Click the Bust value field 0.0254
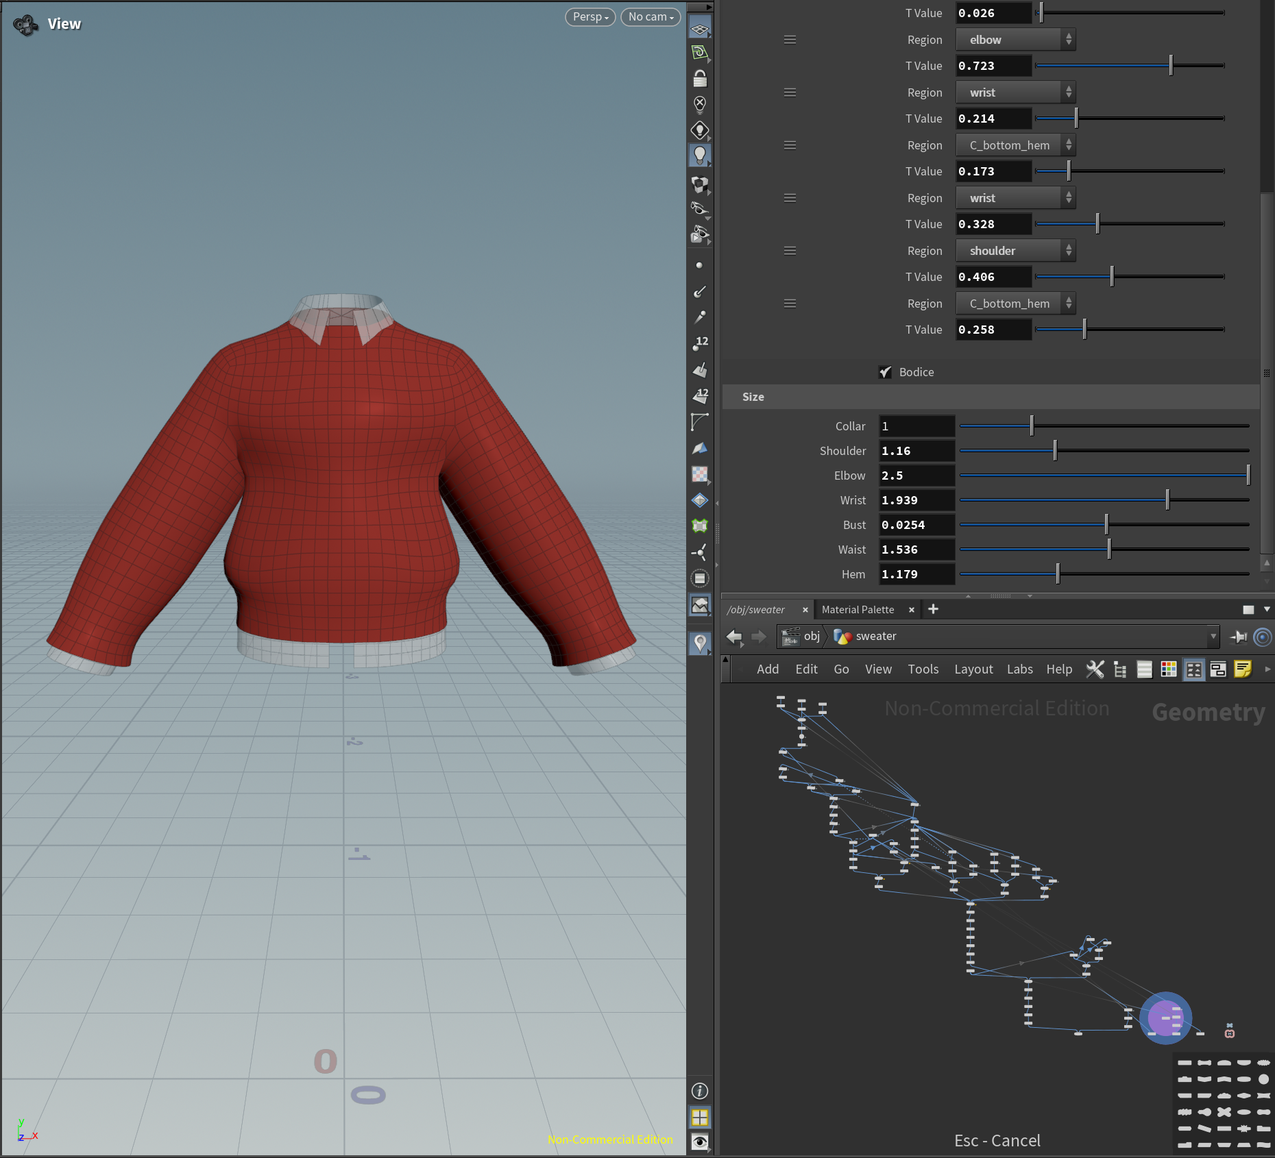Image resolution: width=1275 pixels, height=1158 pixels. [916, 525]
